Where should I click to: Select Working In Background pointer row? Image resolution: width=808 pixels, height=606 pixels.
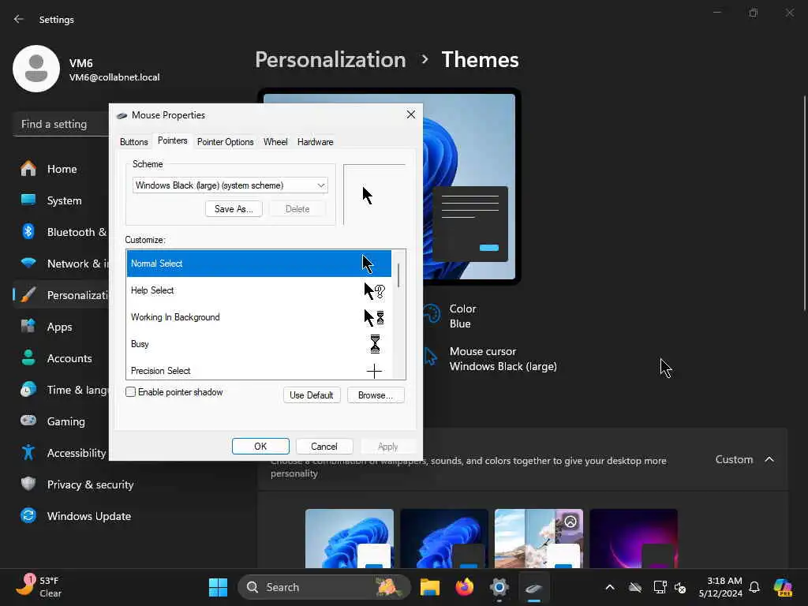[259, 317]
